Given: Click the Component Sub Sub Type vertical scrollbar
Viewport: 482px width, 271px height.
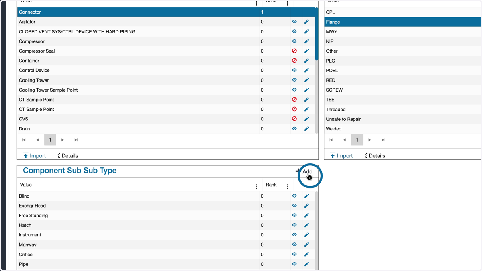Looking at the screenshot, I should 317,230.
